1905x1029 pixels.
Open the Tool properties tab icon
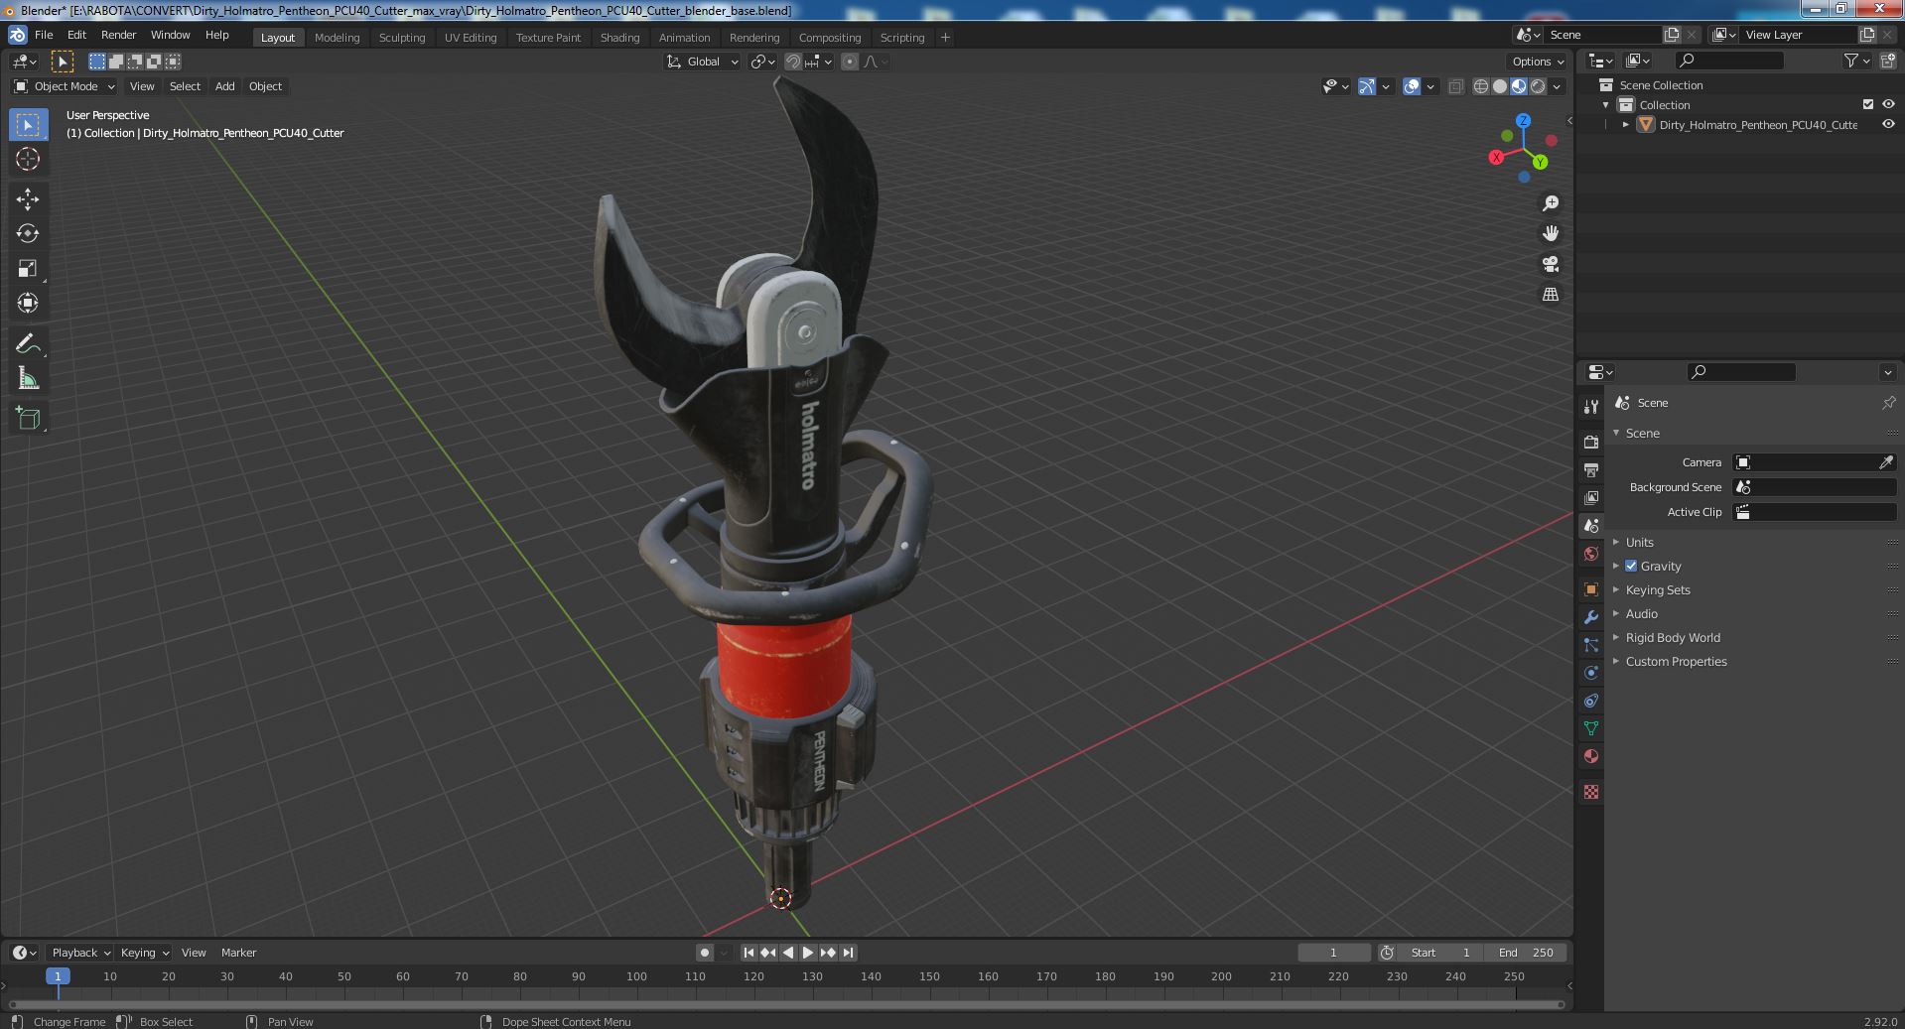(1591, 406)
